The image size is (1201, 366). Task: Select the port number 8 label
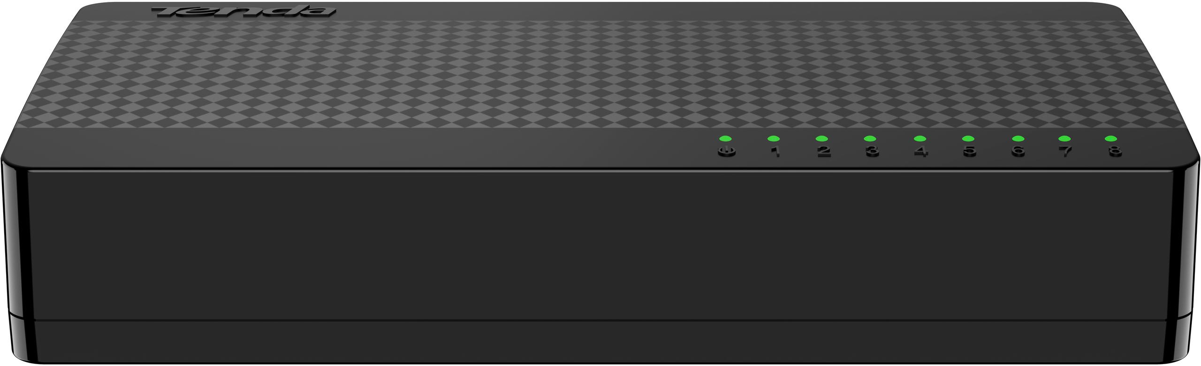coord(1116,152)
